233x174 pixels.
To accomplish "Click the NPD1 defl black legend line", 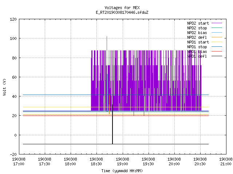I will pyautogui.click(x=217, y=56).
